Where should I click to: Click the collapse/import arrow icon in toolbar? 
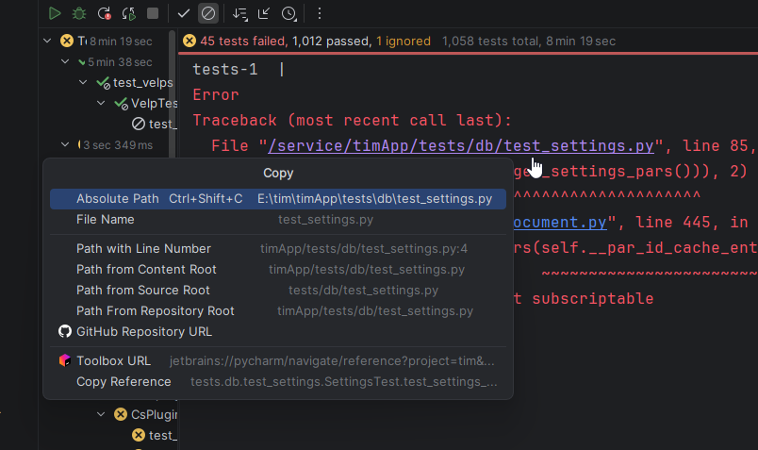(x=264, y=13)
